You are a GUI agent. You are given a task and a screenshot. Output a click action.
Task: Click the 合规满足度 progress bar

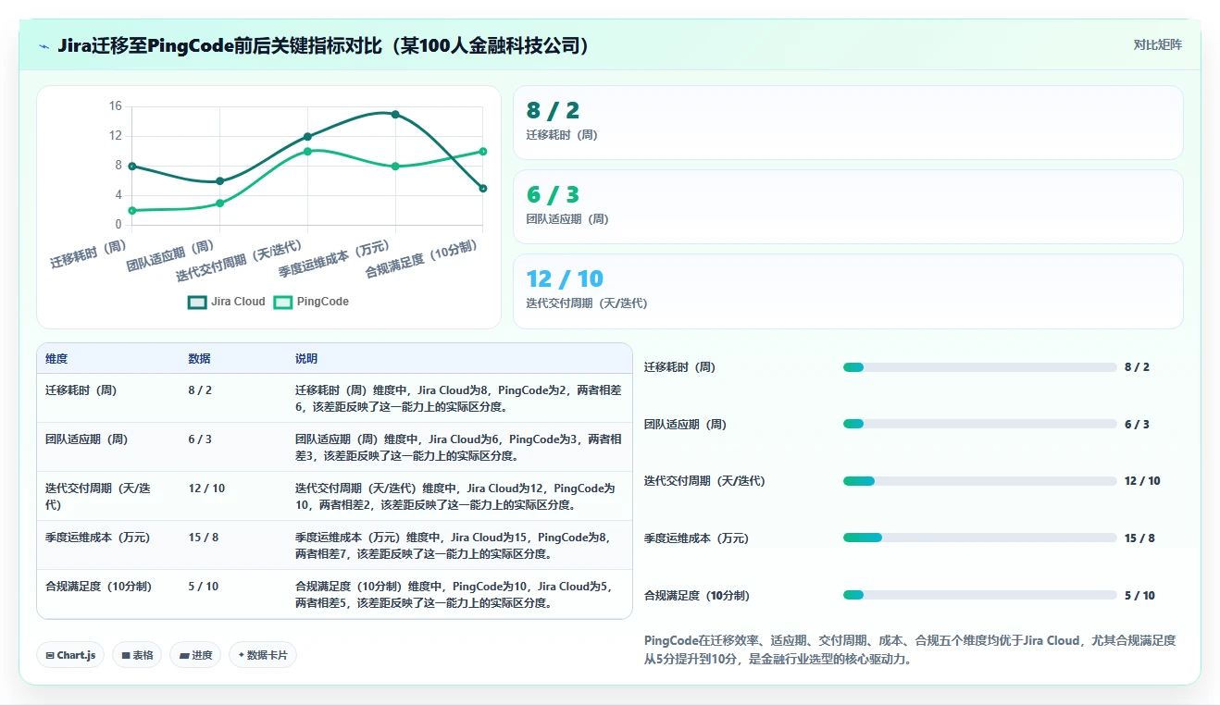(979, 595)
